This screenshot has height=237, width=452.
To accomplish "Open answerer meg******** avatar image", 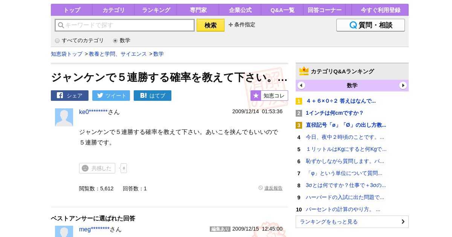I will click(64, 231).
